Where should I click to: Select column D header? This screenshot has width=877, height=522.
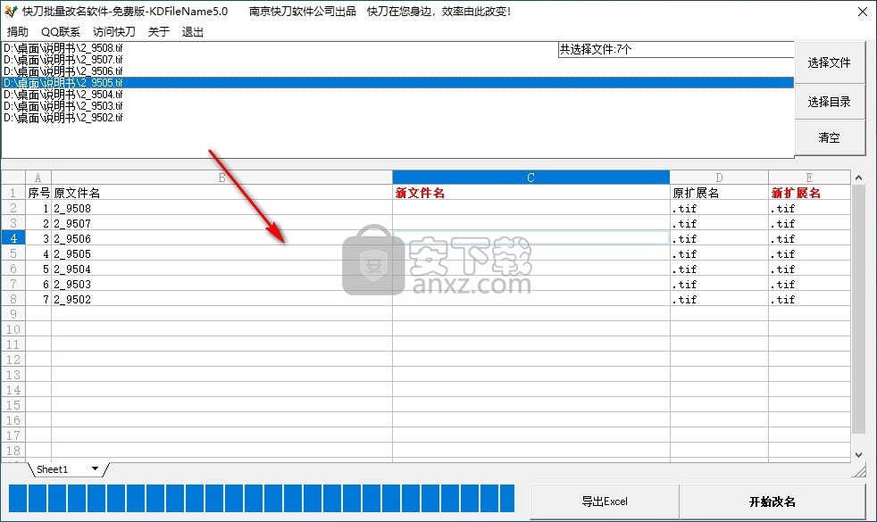[x=719, y=178]
